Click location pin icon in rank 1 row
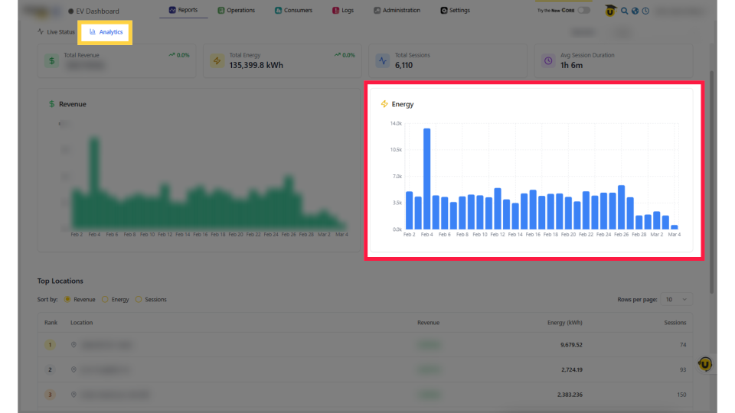This screenshot has width=735, height=413. [74, 345]
